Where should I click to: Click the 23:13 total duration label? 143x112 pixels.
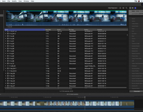click(x=72, y=94)
